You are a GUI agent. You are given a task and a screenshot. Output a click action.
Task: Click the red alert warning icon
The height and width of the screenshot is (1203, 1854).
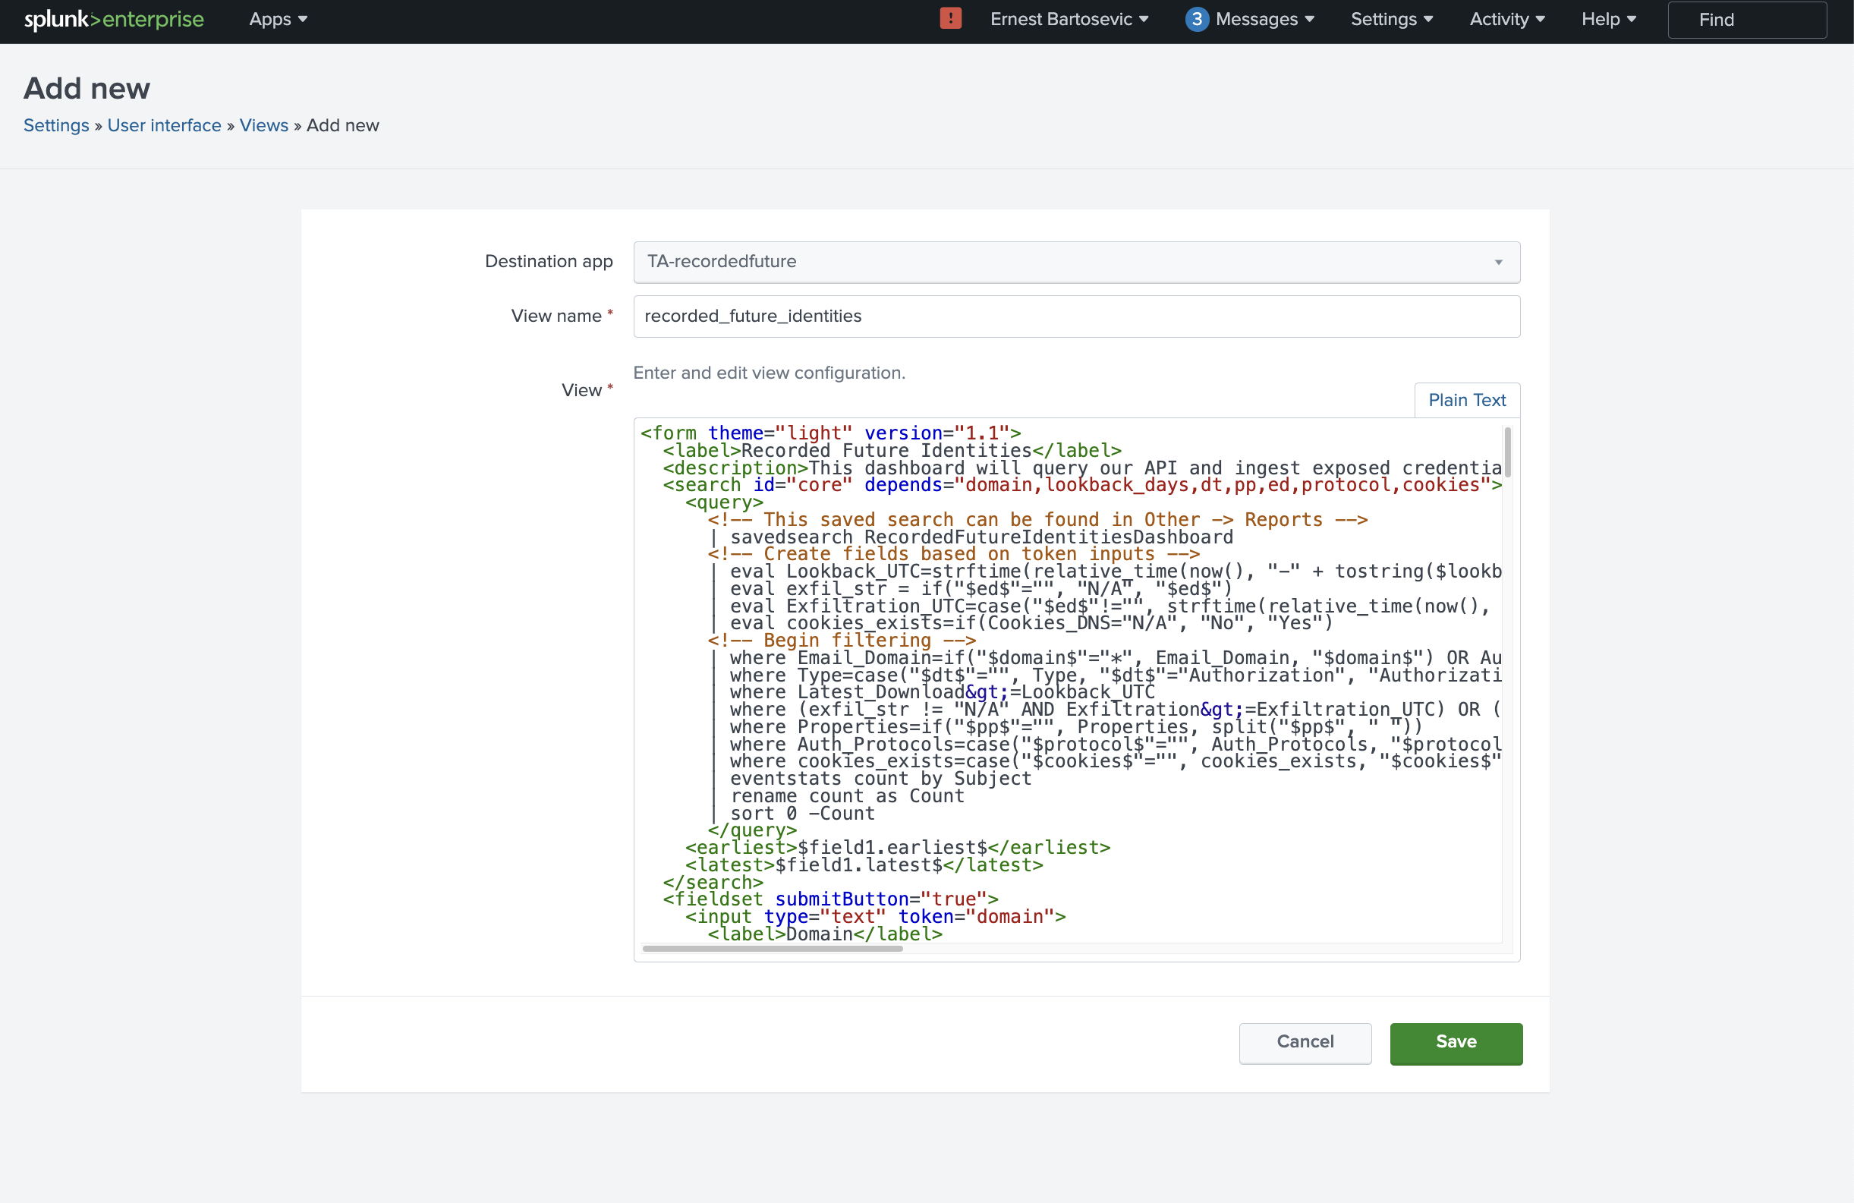coord(950,19)
